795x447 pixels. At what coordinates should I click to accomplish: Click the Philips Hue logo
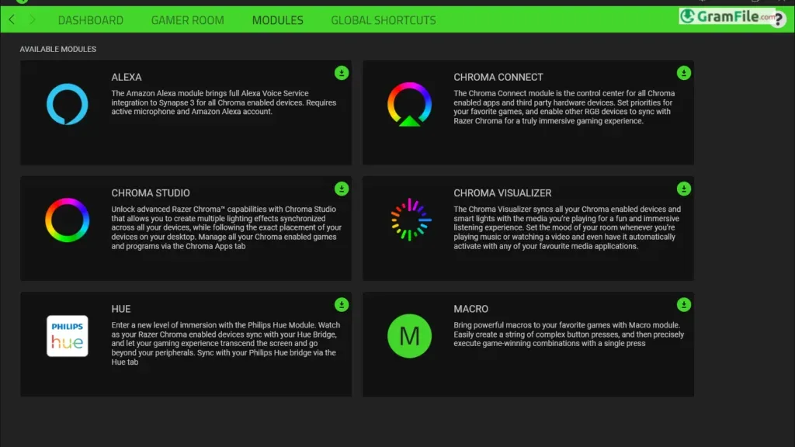68,335
